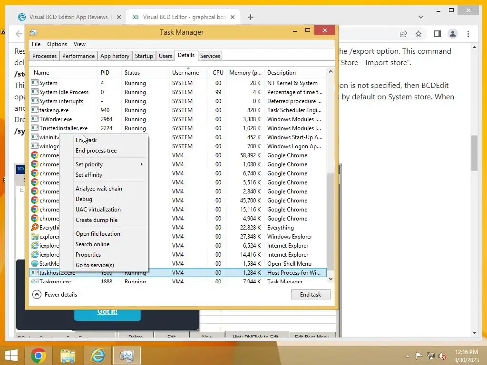The height and width of the screenshot is (365, 487).
Task: Click the taskhostex.exe process icon
Action: [35, 272]
